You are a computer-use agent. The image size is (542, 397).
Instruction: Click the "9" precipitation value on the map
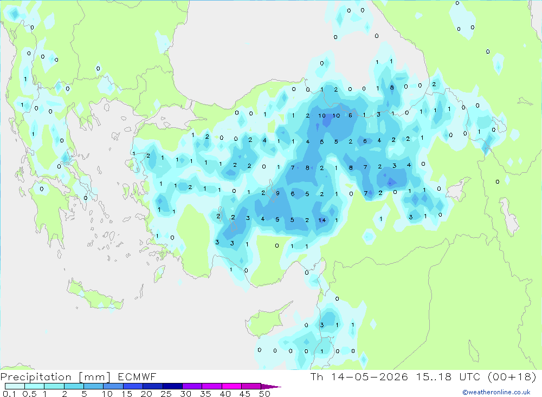pyautogui.click(x=278, y=193)
